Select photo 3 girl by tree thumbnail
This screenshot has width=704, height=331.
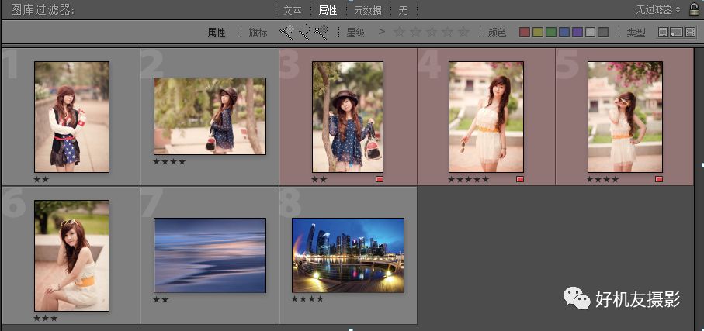pos(348,117)
